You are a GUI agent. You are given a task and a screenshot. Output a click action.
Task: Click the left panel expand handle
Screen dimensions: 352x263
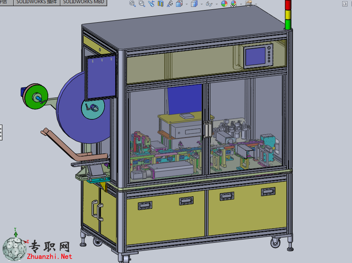1,132
